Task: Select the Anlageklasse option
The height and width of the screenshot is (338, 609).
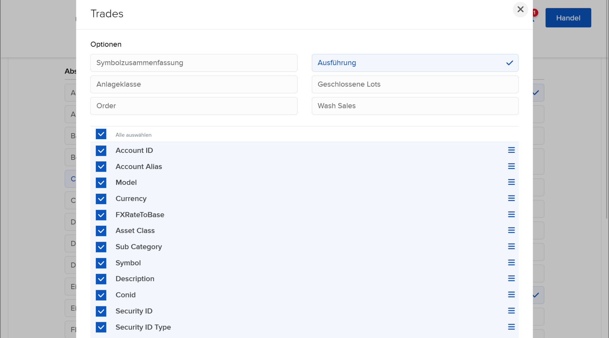Action: coord(193,84)
